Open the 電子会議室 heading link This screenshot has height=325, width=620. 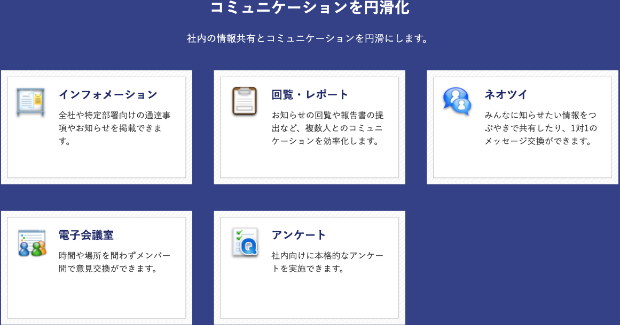(86, 235)
